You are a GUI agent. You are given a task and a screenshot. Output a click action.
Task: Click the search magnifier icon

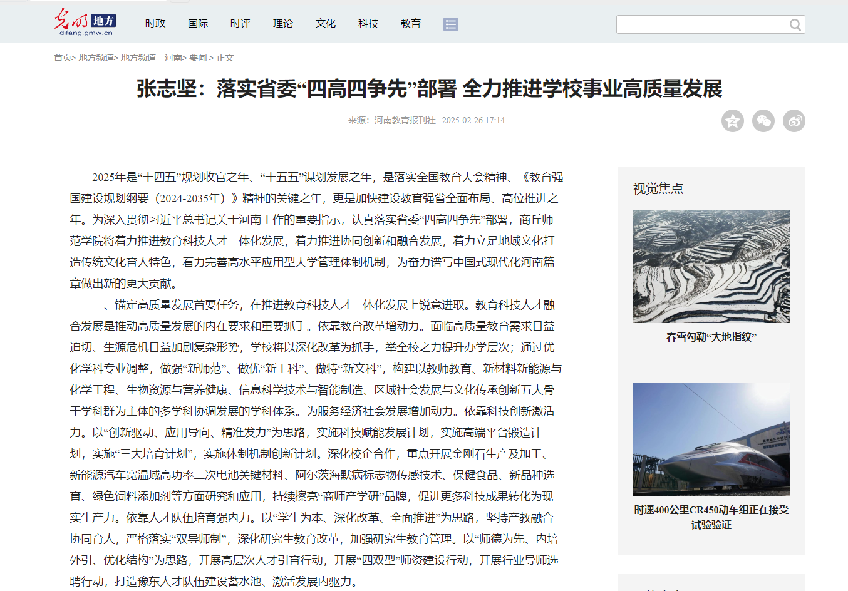pos(795,25)
